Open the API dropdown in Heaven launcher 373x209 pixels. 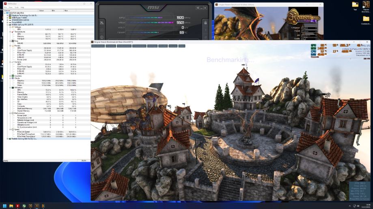[309, 36]
